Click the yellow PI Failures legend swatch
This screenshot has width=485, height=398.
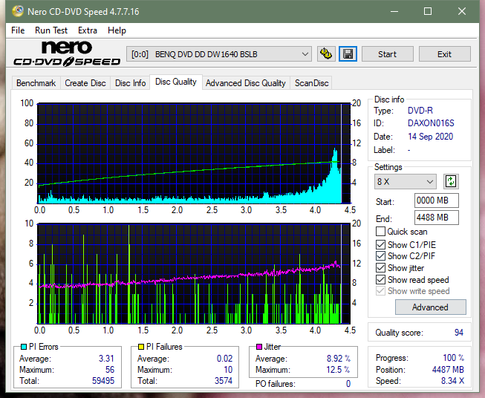point(141,347)
